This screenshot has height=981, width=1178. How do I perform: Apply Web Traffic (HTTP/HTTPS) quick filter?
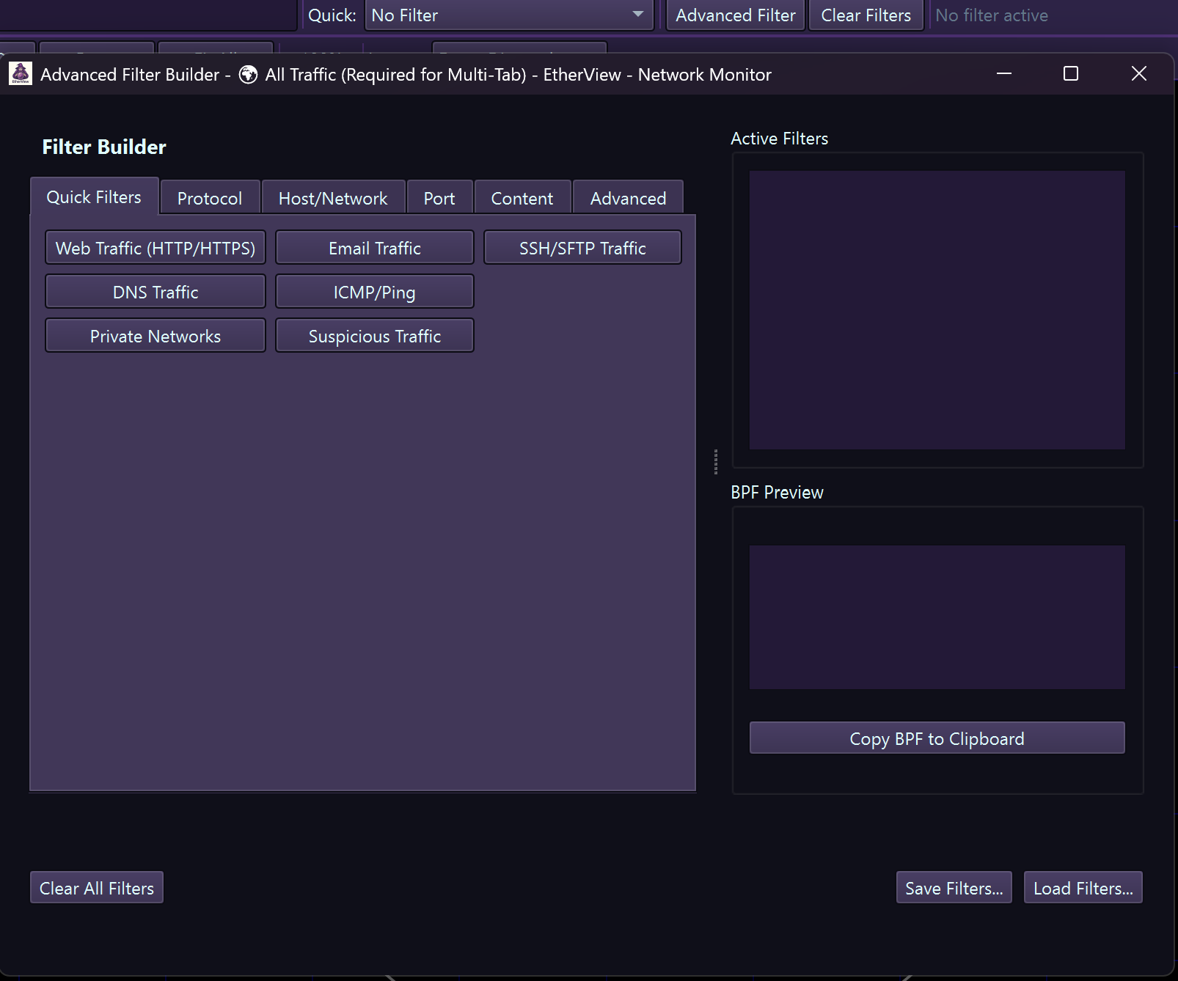pyautogui.click(x=156, y=248)
